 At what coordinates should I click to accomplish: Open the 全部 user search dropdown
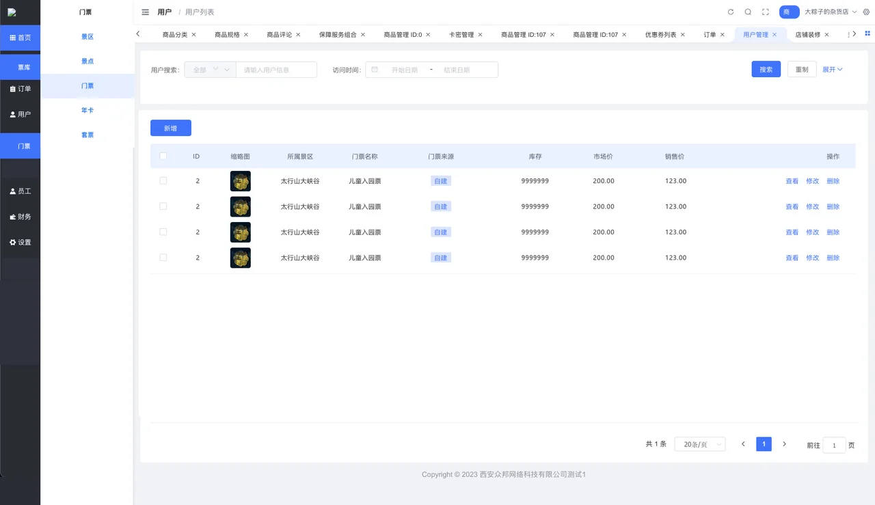click(x=210, y=70)
